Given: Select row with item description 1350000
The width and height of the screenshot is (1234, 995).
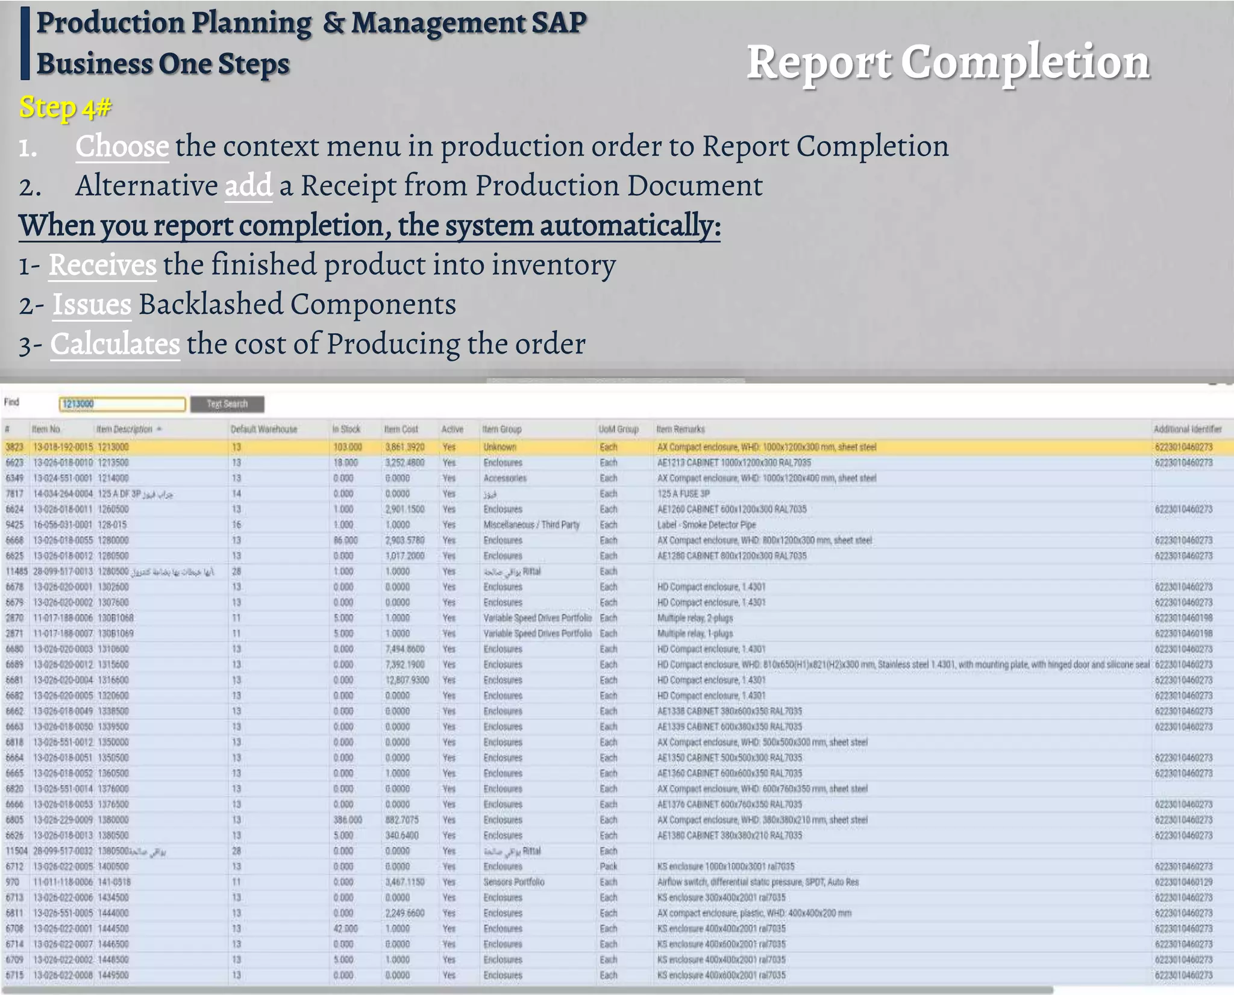Looking at the screenshot, I should click(617, 742).
